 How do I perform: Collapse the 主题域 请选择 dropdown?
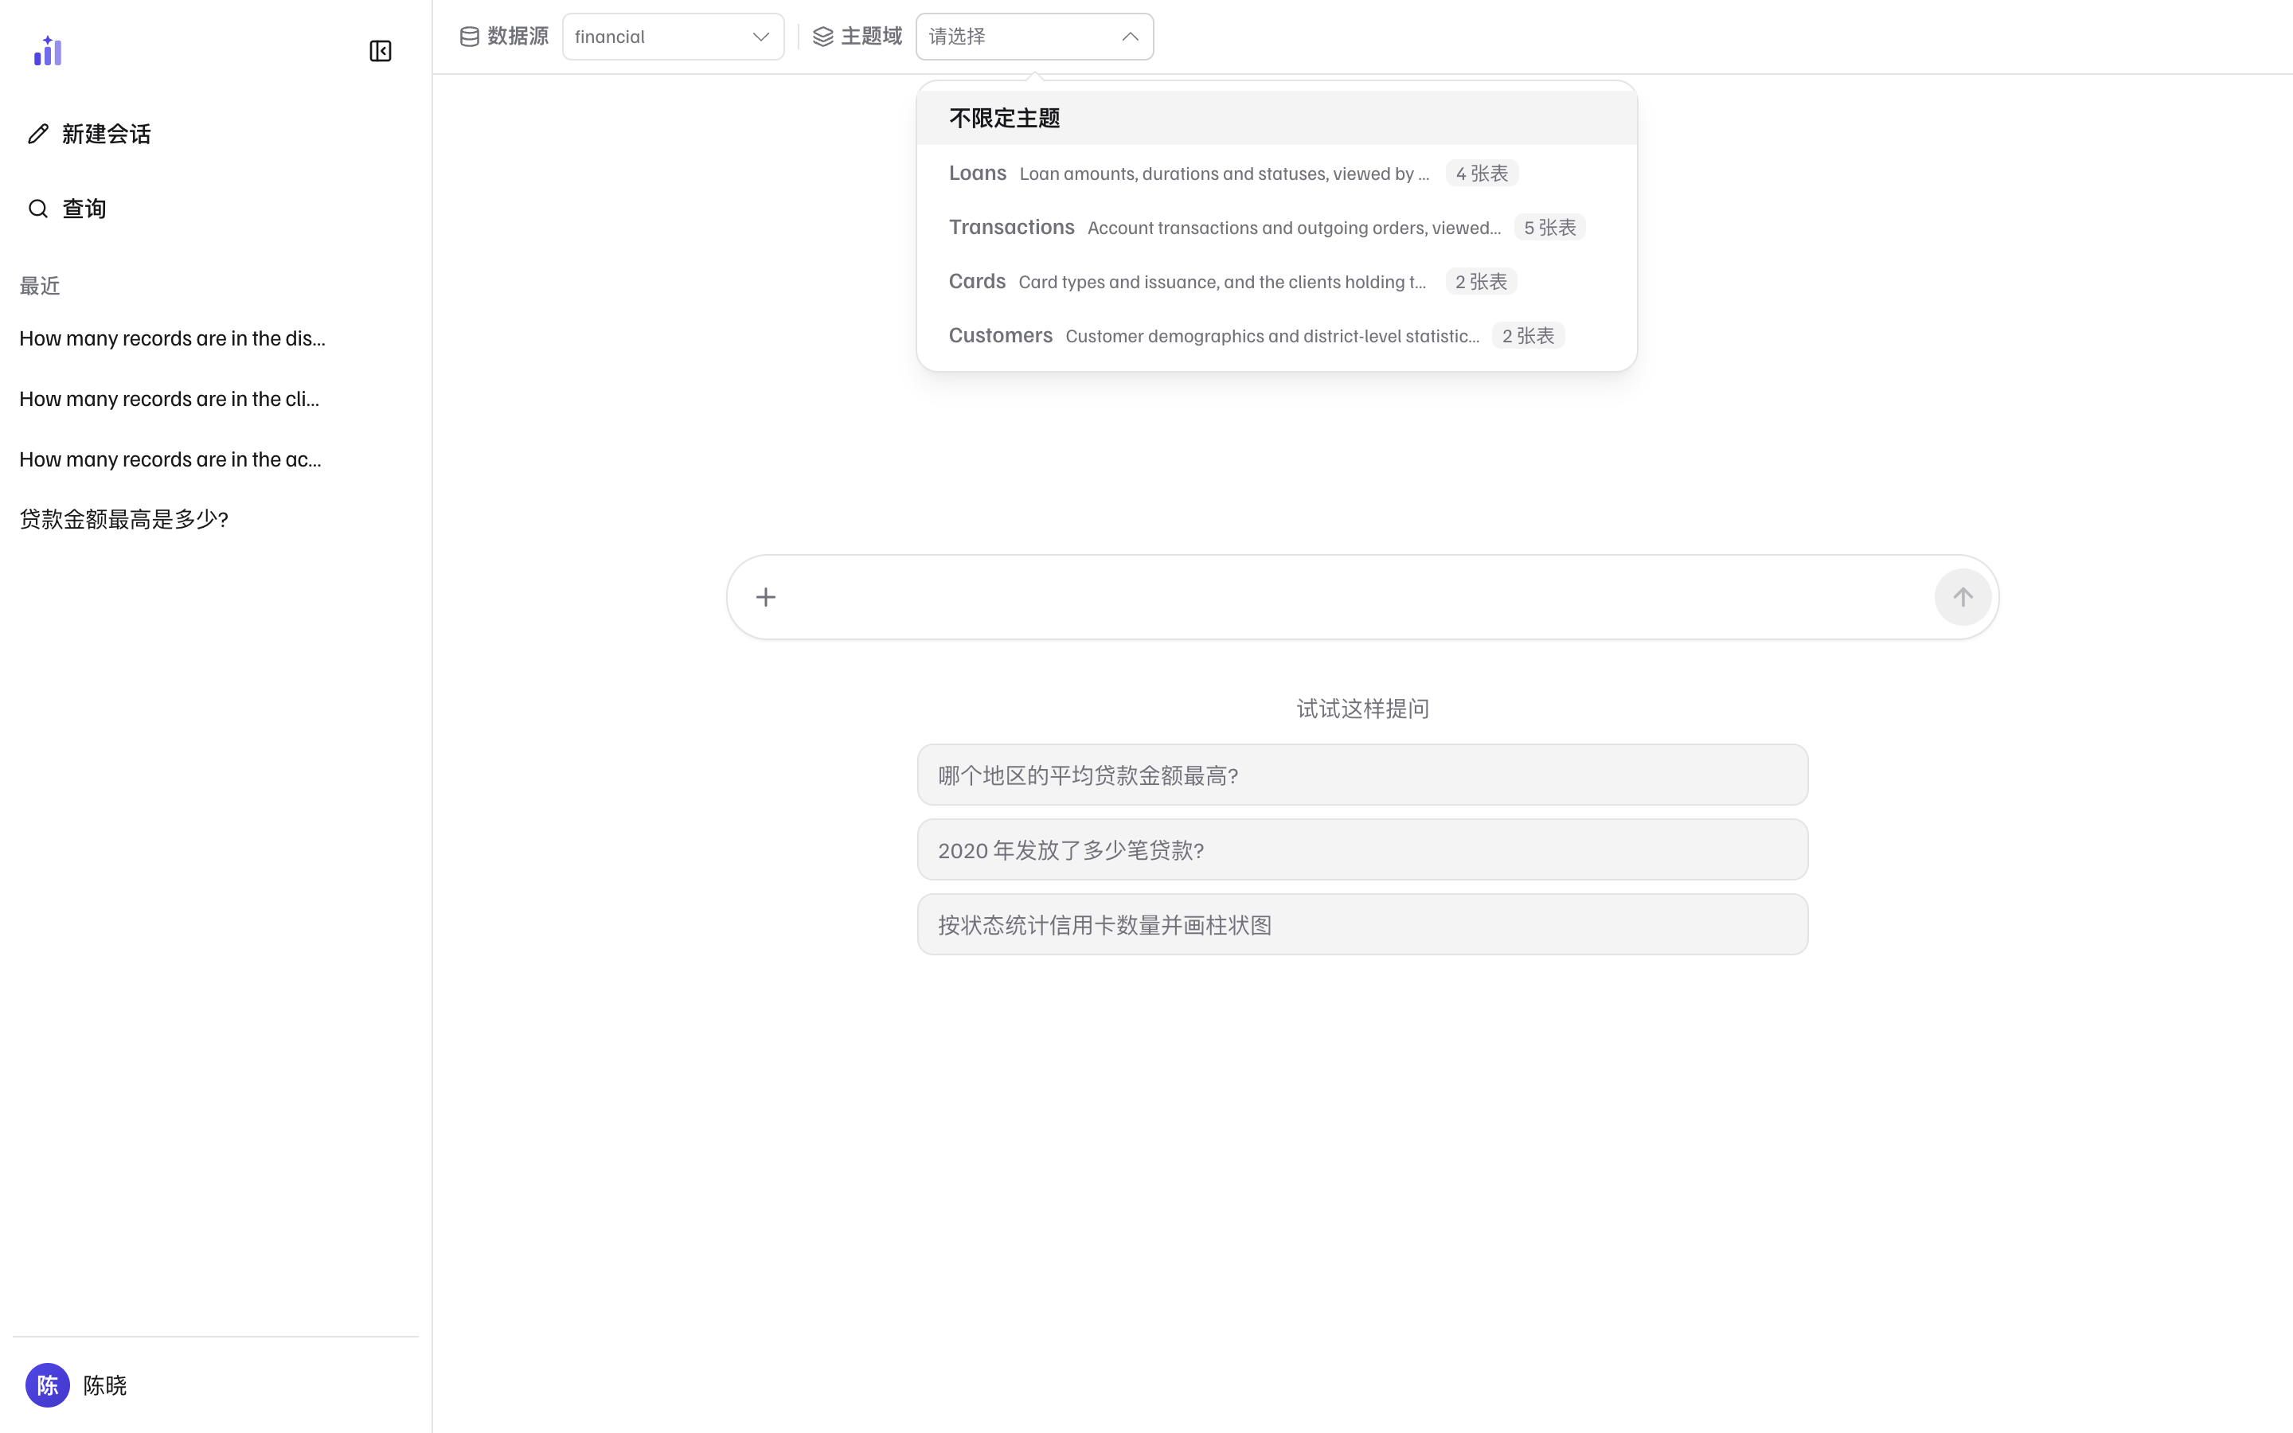pos(1035,37)
